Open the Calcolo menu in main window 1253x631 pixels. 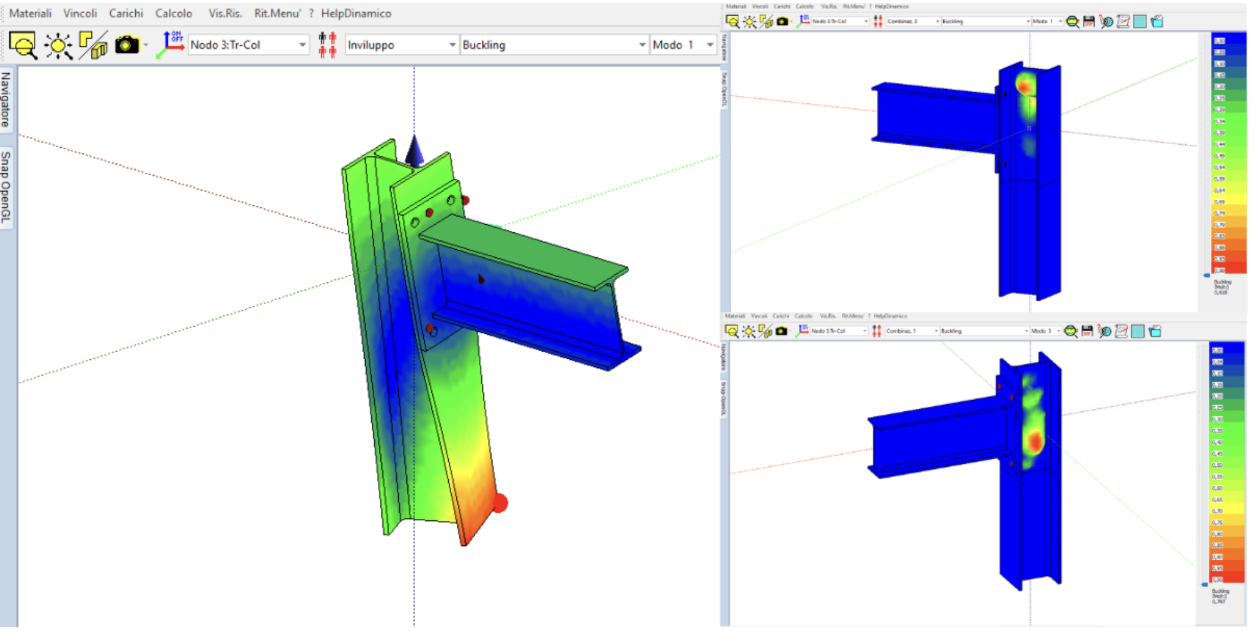173,13
